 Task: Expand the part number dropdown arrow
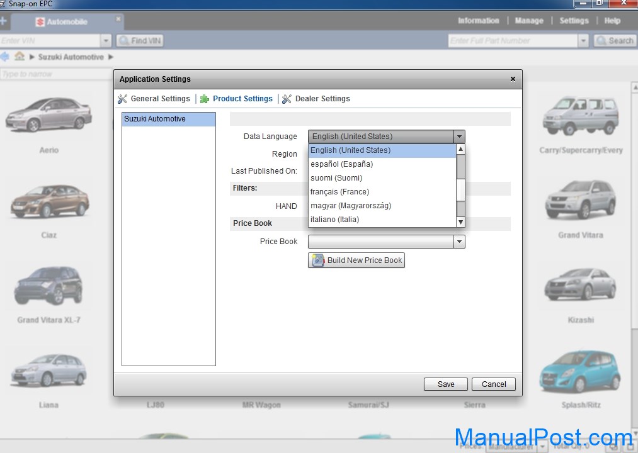583,41
